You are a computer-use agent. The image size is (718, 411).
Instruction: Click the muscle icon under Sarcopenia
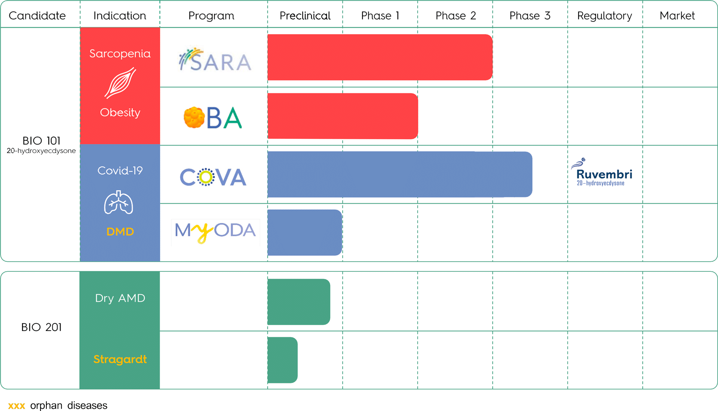(120, 83)
